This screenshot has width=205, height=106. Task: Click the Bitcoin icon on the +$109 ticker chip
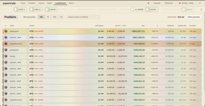click(x=183, y=9)
